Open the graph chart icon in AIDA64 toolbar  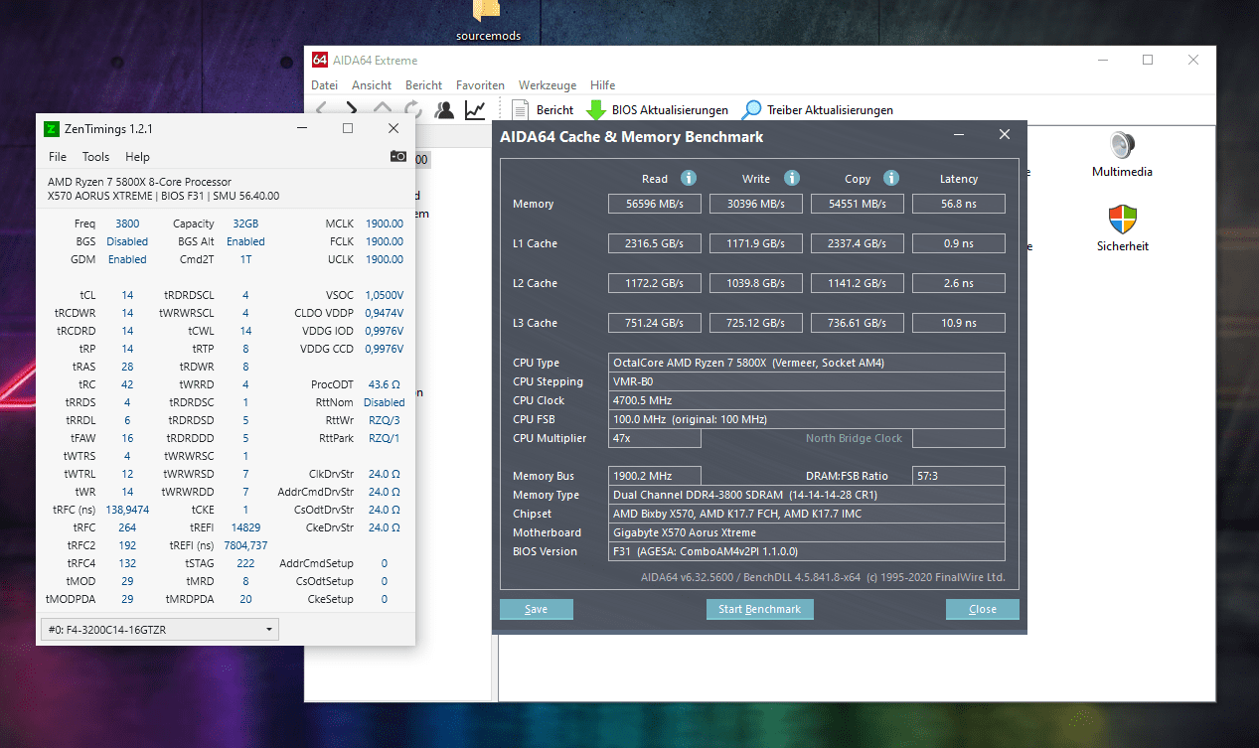click(476, 109)
